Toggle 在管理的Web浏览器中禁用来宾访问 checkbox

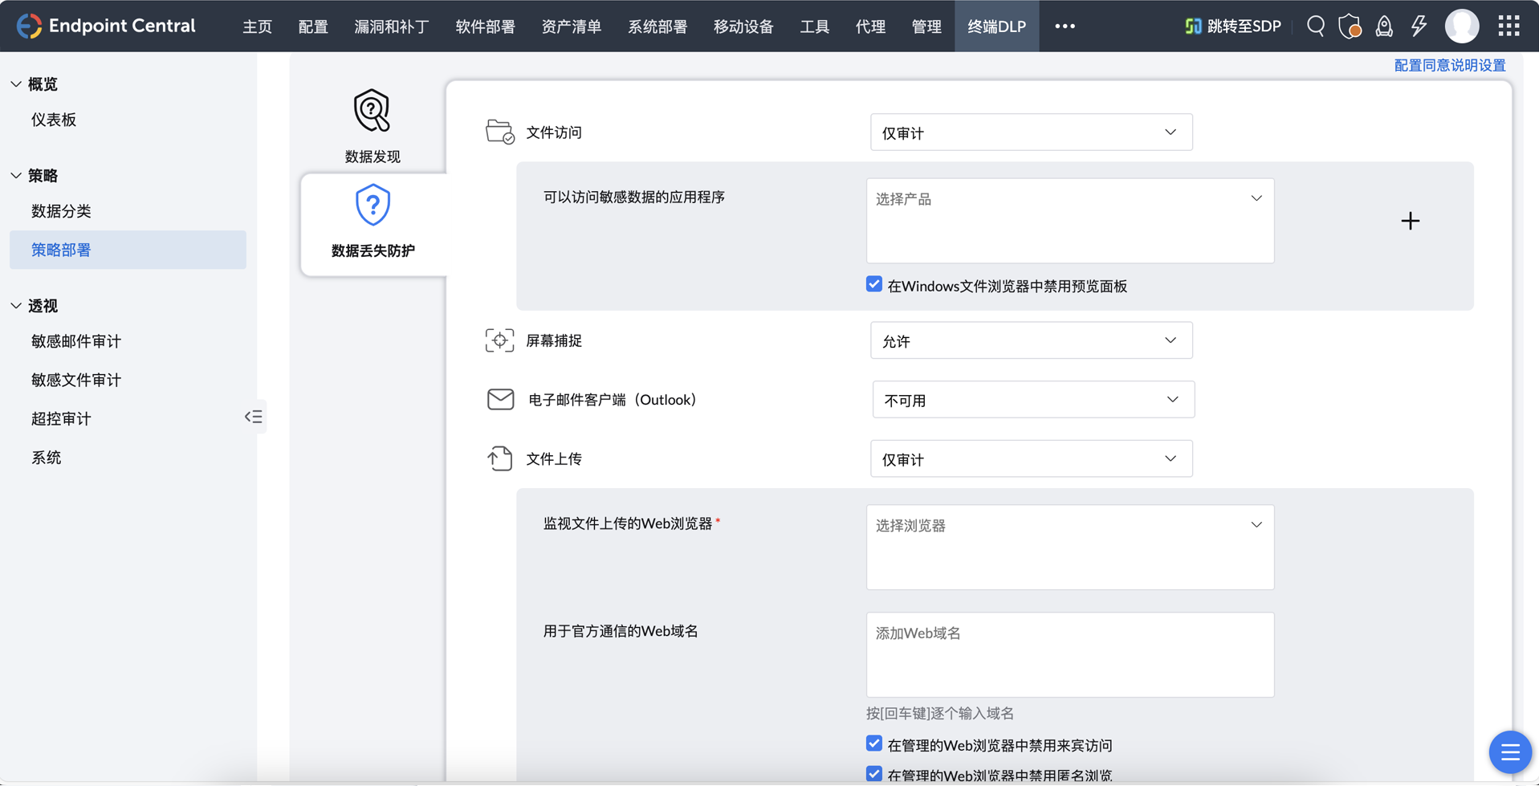point(874,744)
